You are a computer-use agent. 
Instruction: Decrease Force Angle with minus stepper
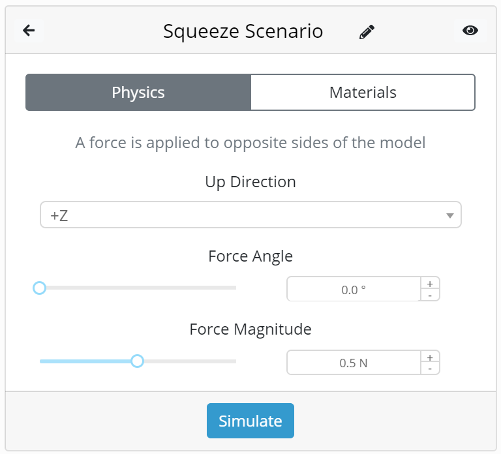(430, 295)
